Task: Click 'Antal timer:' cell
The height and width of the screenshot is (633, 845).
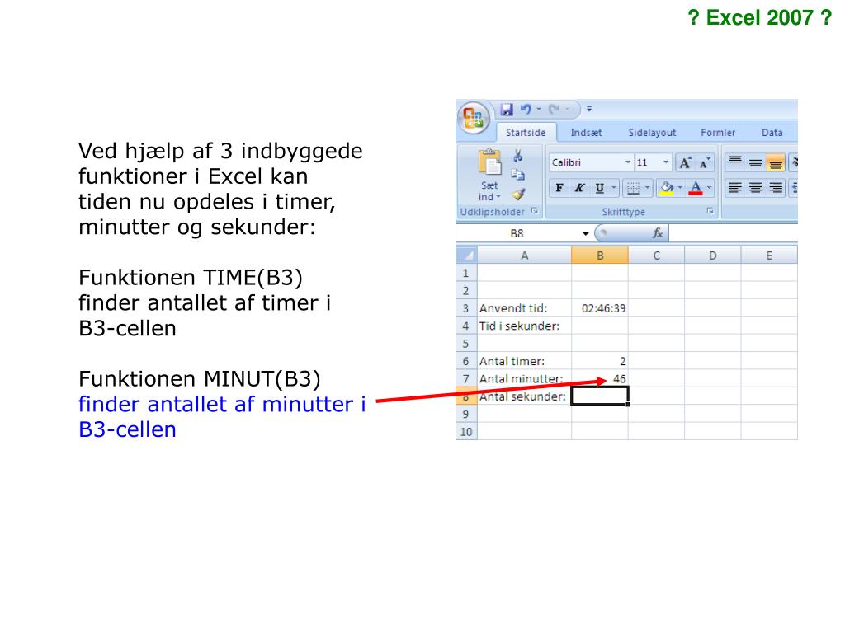Action: 524,361
